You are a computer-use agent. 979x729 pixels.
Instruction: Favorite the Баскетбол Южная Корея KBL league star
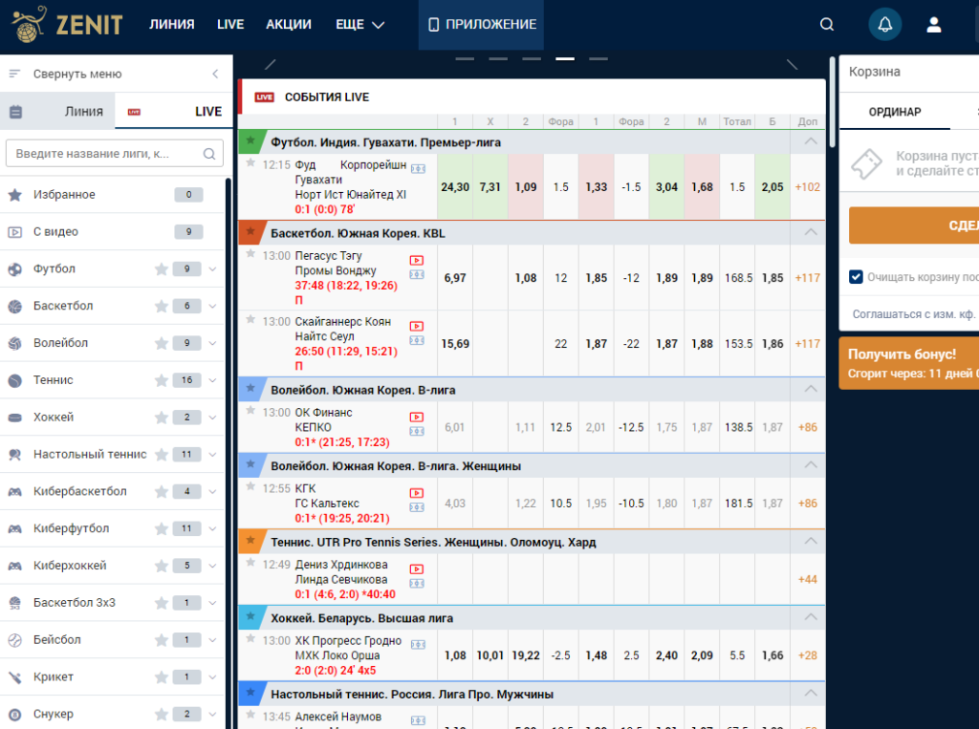click(x=250, y=231)
